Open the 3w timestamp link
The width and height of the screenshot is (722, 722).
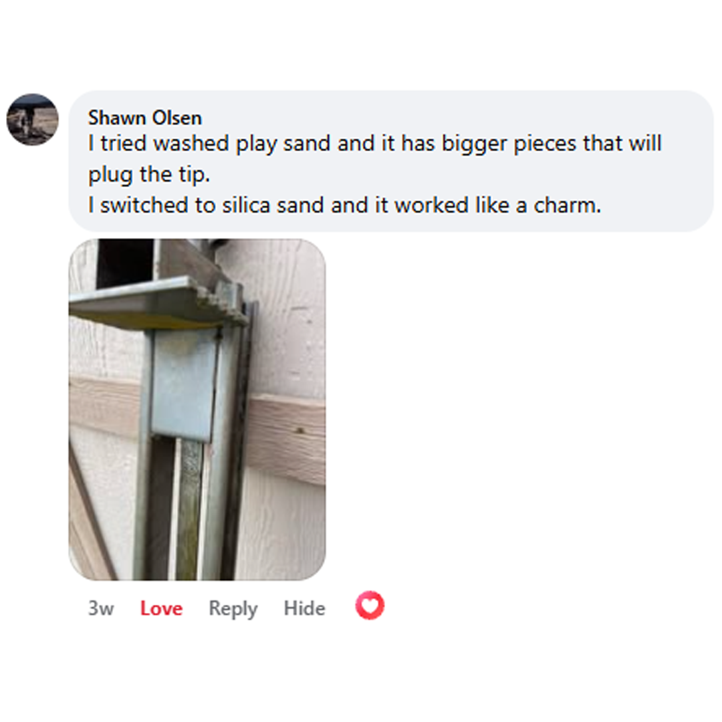click(x=101, y=608)
